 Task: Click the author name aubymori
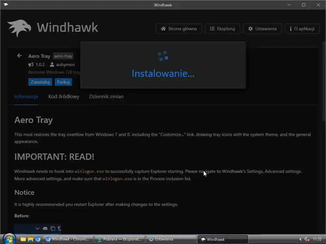point(65,64)
